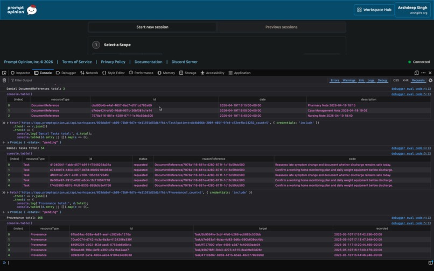This screenshot has height=271, width=434.
Task: Open devtools more options menu
Action: pyautogui.click(x=423, y=73)
